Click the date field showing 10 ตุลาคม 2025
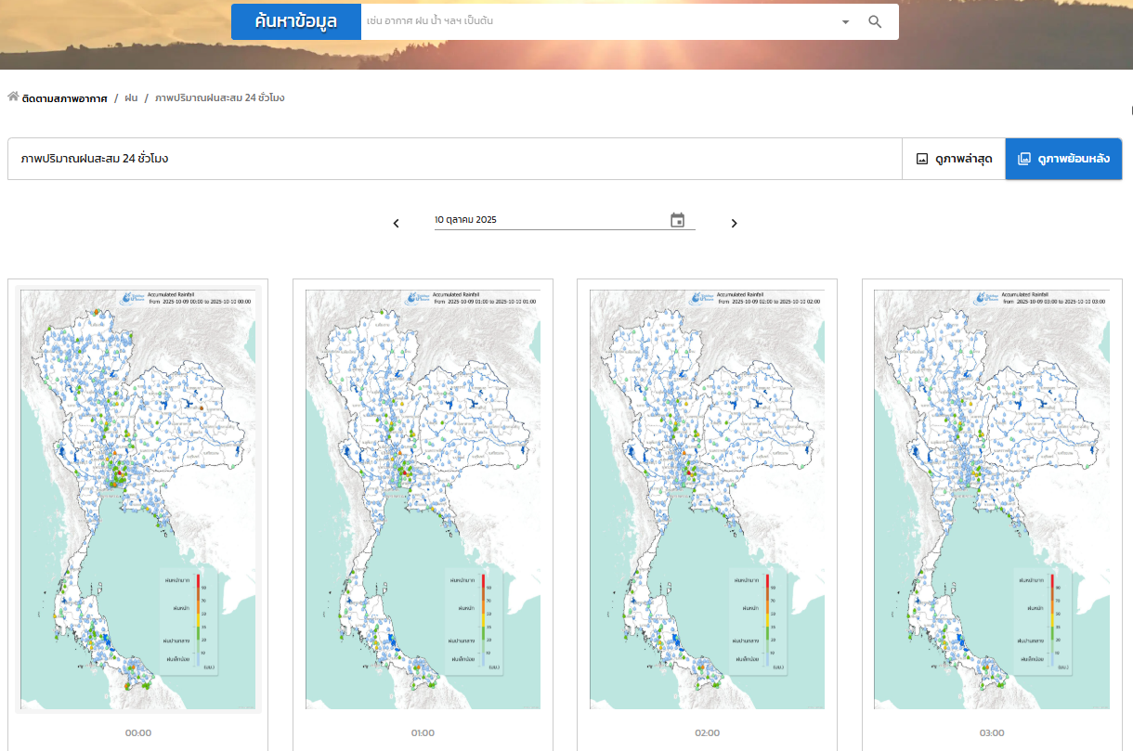Screen dimensions: 1133x751 pos(548,220)
